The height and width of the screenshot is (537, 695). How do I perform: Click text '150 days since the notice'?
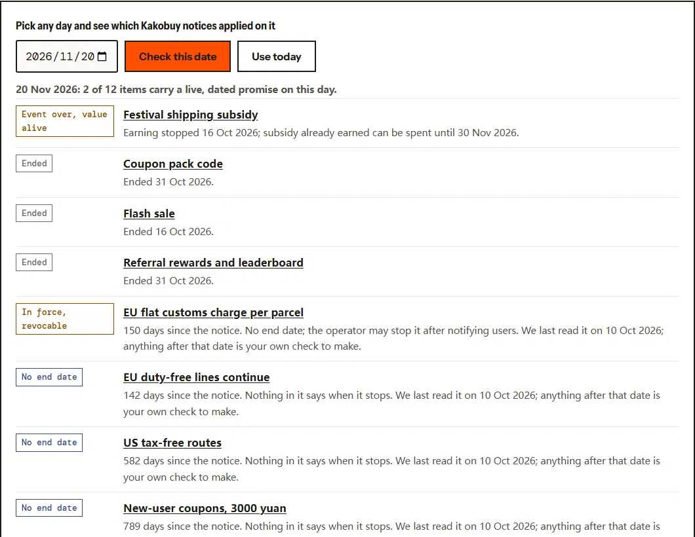point(184,331)
